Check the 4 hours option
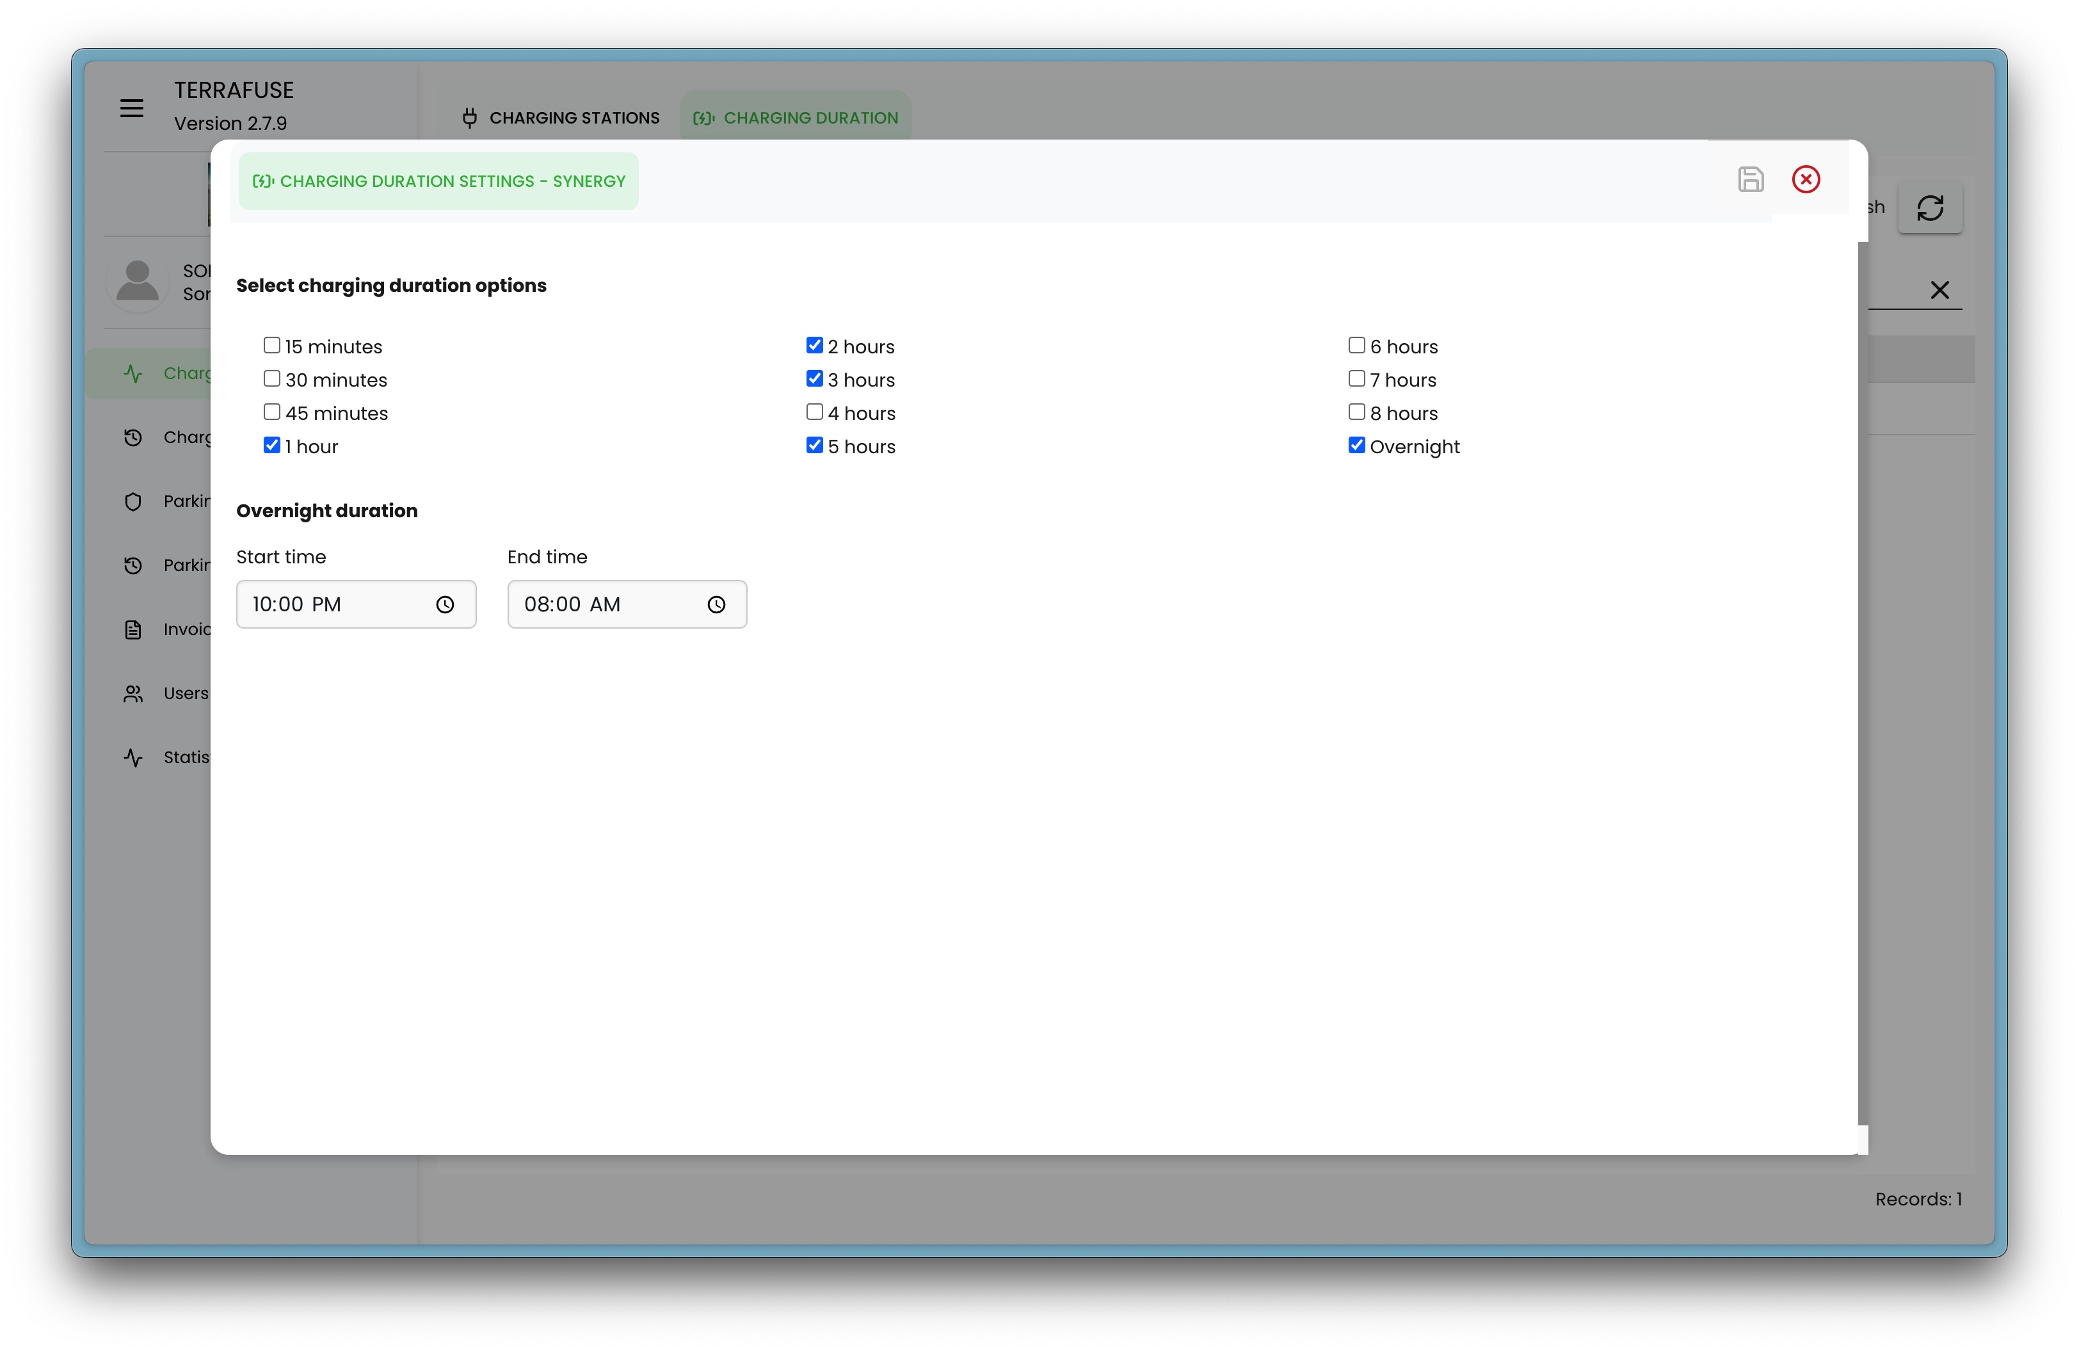This screenshot has height=1352, width=2079. coord(814,412)
